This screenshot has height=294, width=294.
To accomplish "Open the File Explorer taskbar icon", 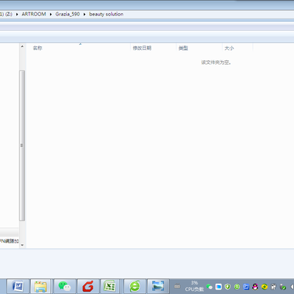I will pyautogui.click(x=40, y=286).
